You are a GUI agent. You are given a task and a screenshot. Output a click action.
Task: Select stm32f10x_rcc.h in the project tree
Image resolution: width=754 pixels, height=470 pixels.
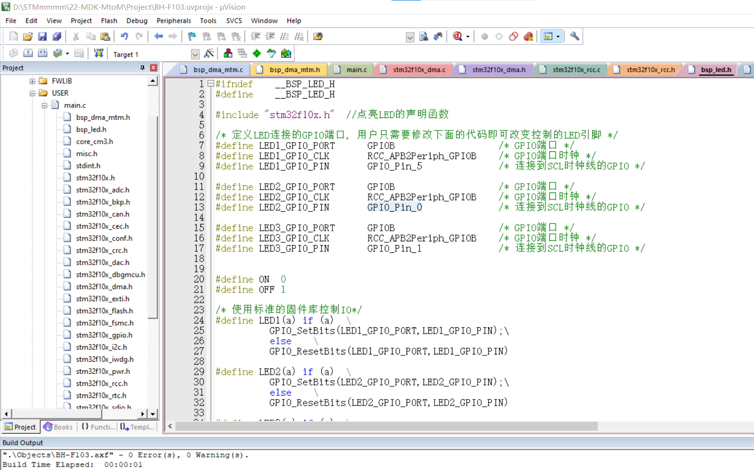(102, 383)
